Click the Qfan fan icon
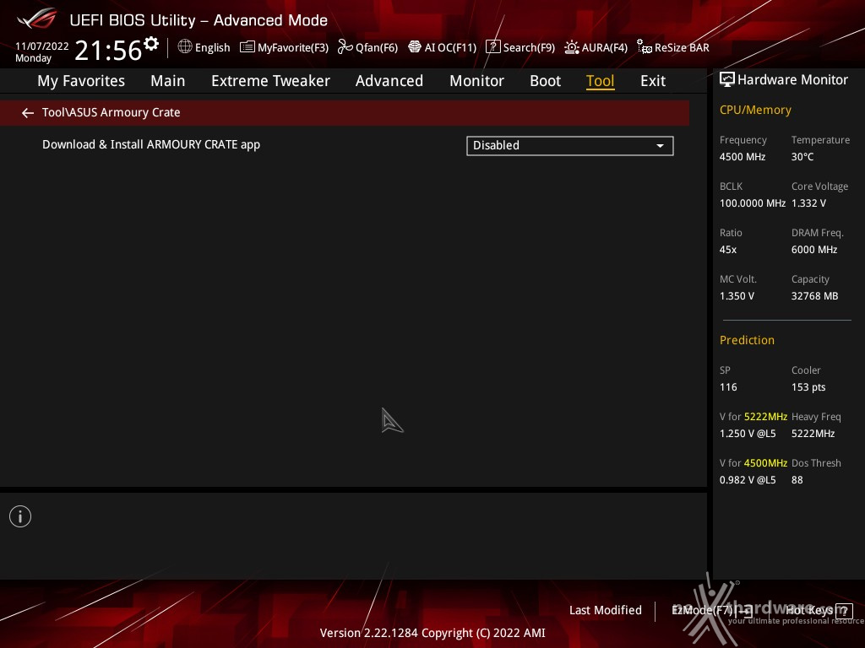This screenshot has height=648, width=865. 345,47
